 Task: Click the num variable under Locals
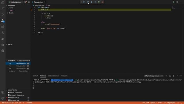point(12,10)
